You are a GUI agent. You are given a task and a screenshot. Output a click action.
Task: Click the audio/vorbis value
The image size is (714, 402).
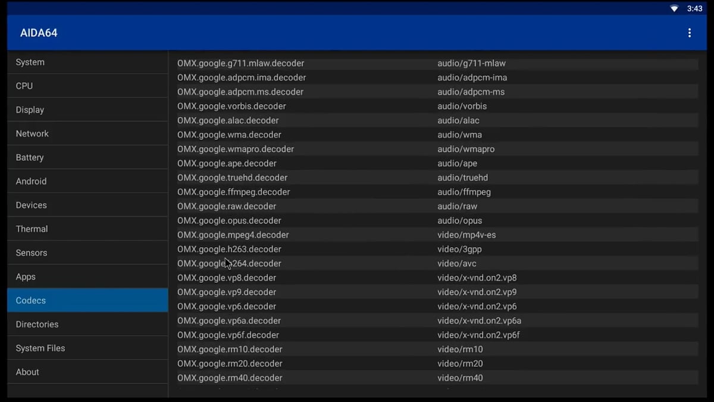(462, 106)
